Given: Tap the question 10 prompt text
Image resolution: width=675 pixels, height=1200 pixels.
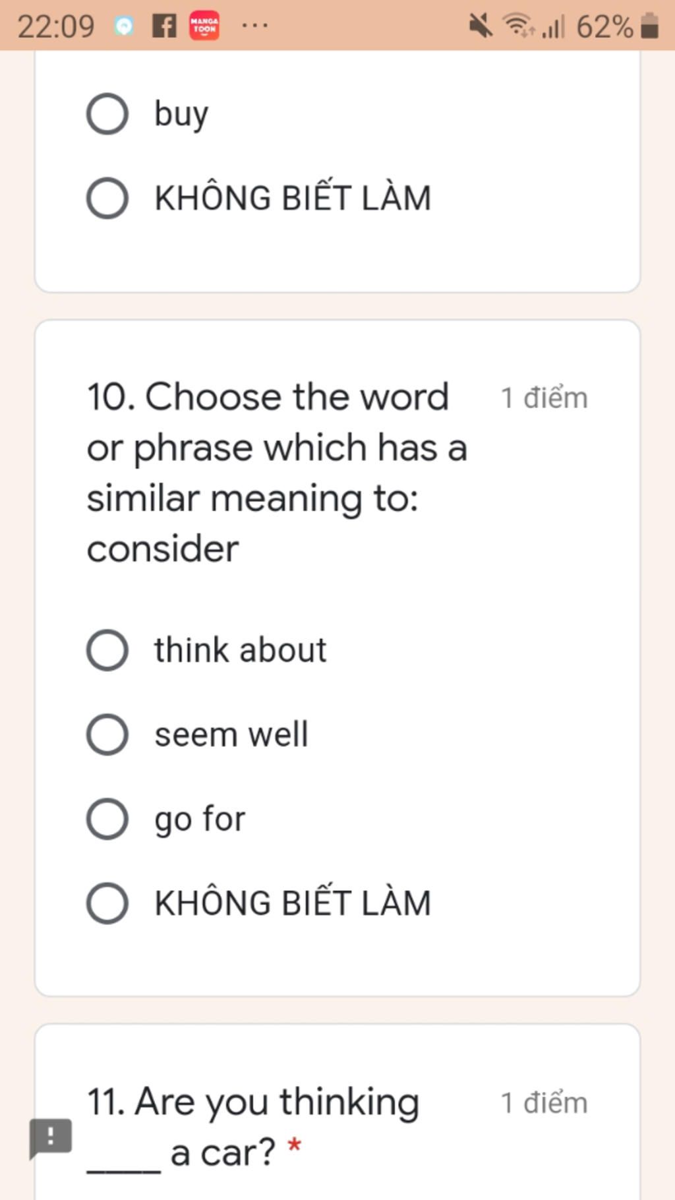Looking at the screenshot, I should click(x=277, y=472).
